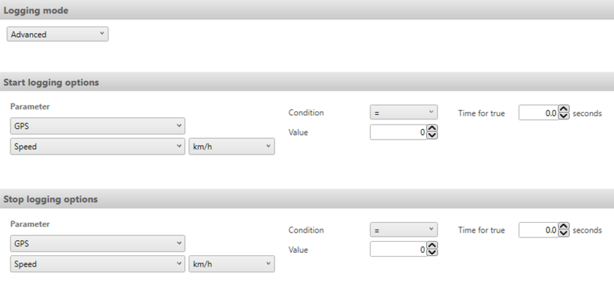Open Stop logging Condition dropdown
The image size is (614, 286).
click(x=404, y=230)
